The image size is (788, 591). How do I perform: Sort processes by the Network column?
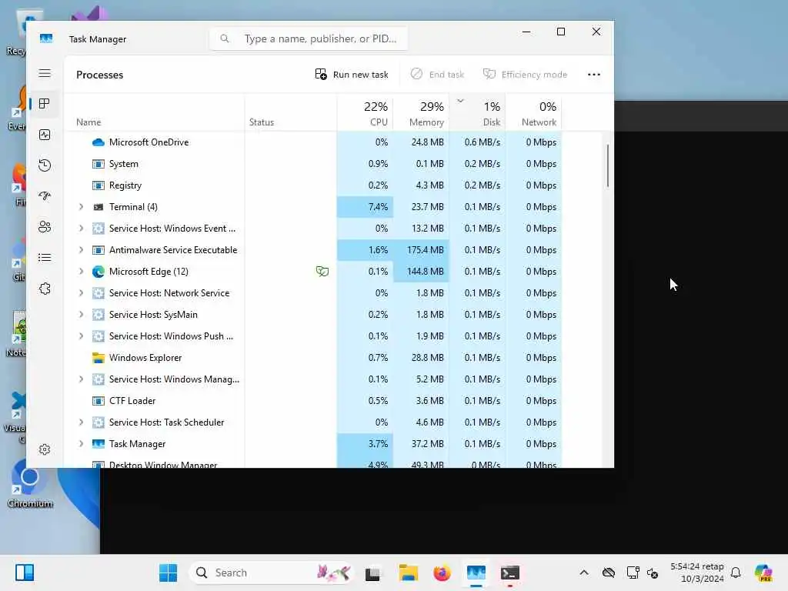click(x=534, y=114)
